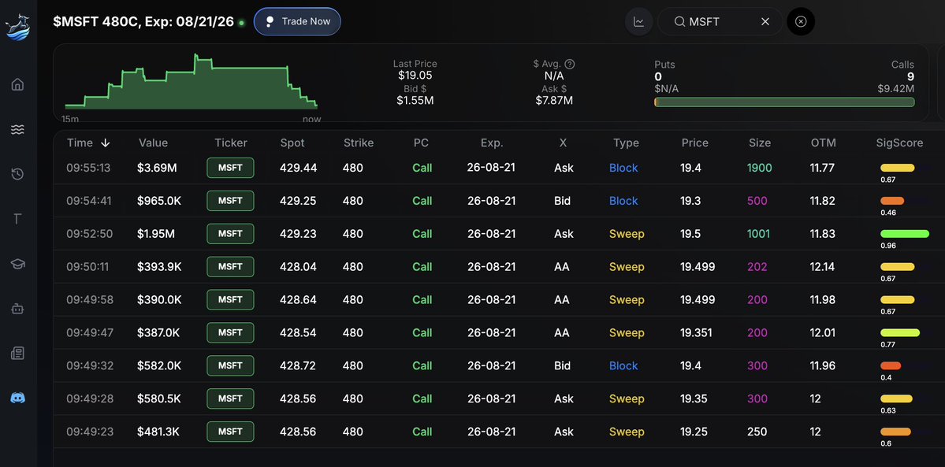Click the 09:49:47 time cell
The width and height of the screenshot is (945, 467).
[x=90, y=332]
